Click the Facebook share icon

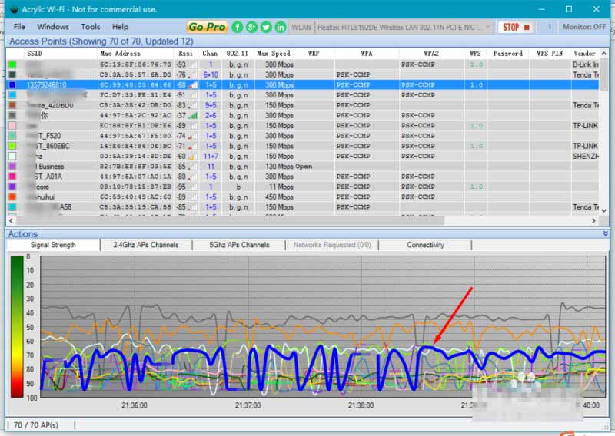[x=238, y=27]
